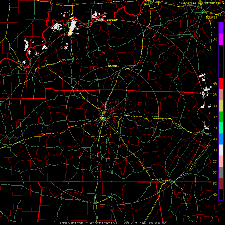Select the BD legend label
The width and height of the screenshot is (225, 225).
pos(215,106)
